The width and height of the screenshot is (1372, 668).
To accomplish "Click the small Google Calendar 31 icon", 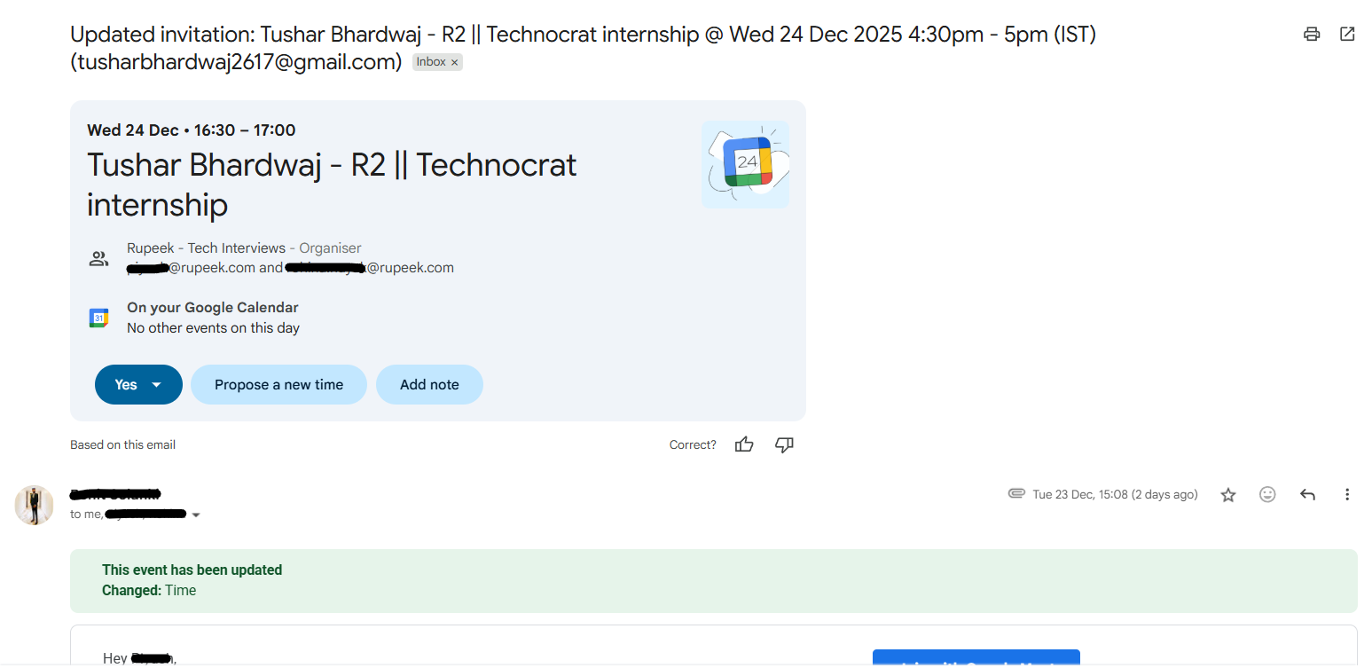I will (x=98, y=318).
